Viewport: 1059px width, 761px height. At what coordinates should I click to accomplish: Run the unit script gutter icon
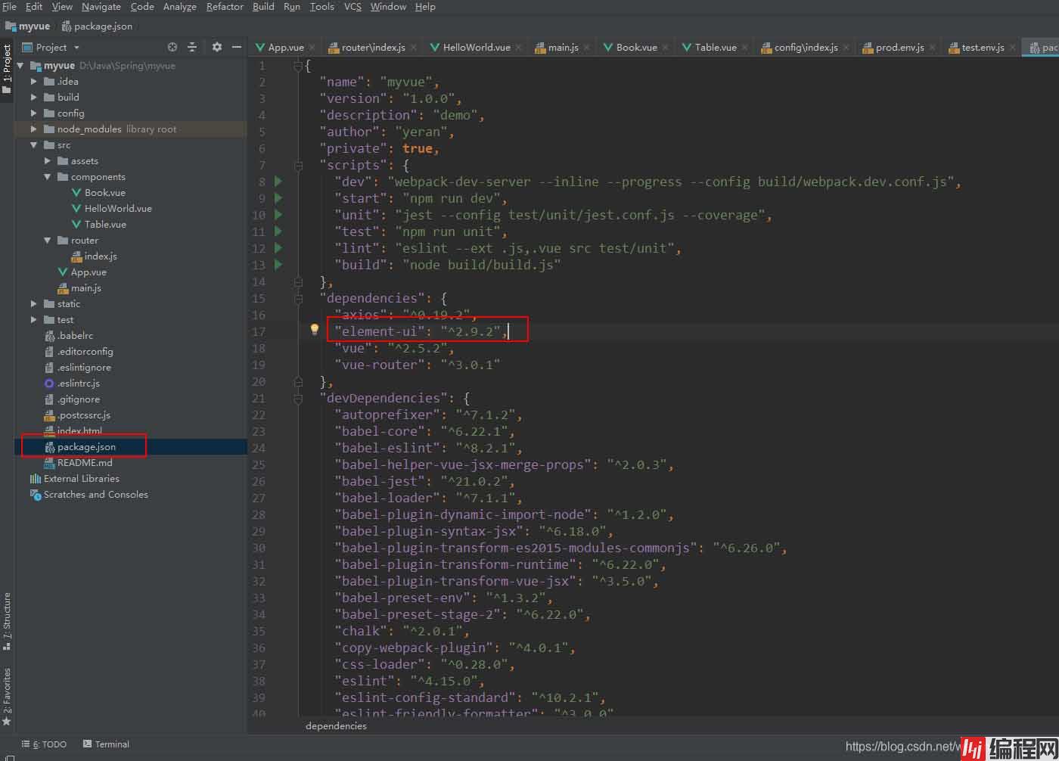pyautogui.click(x=278, y=215)
